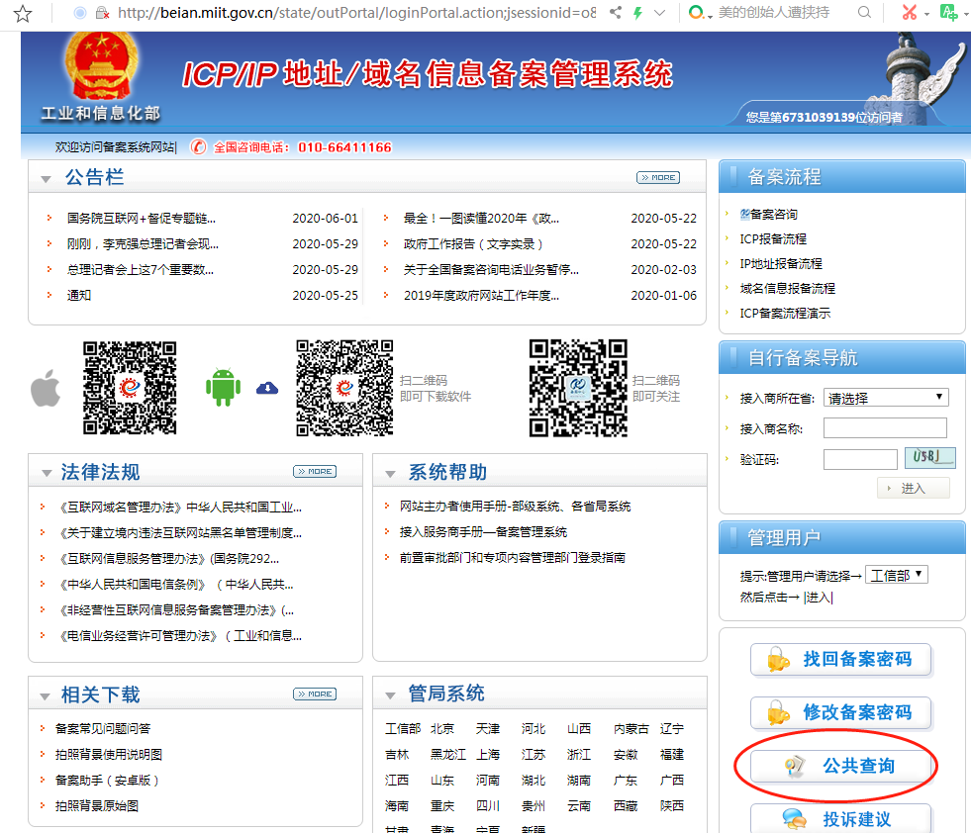971x833 pixels.
Task: Click MORE button in 公告栏
Action: 657,178
